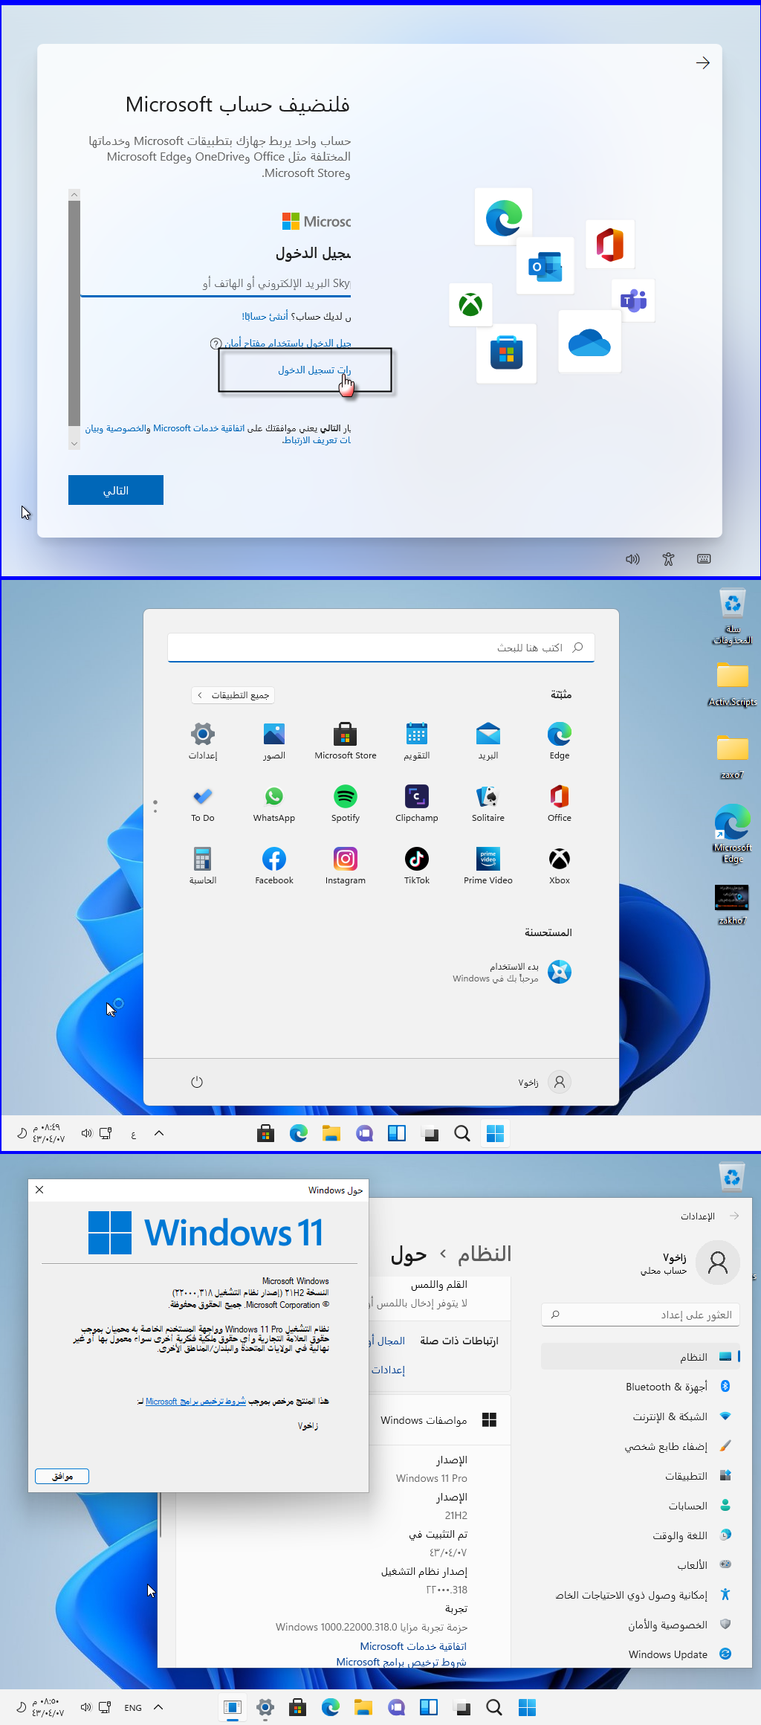The image size is (761, 1725).
Task: Close the 'حول Windows' About dialog
Action: pos(39,1190)
